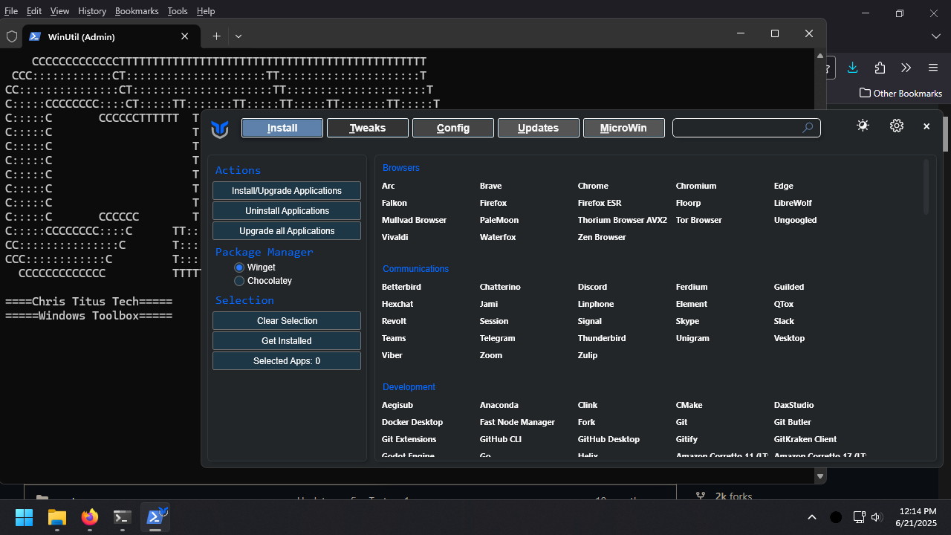Open Firefox from the taskbar
Viewport: 951px width, 535px height.
(x=90, y=517)
